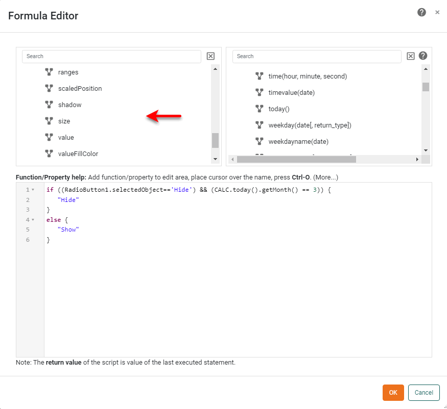Open the Formula Editor help
This screenshot has width=447, height=409.
click(x=421, y=12)
